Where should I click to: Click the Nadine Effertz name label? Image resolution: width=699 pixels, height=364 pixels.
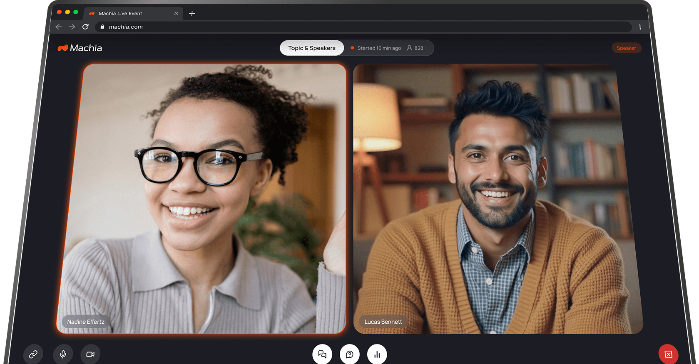[86, 322]
